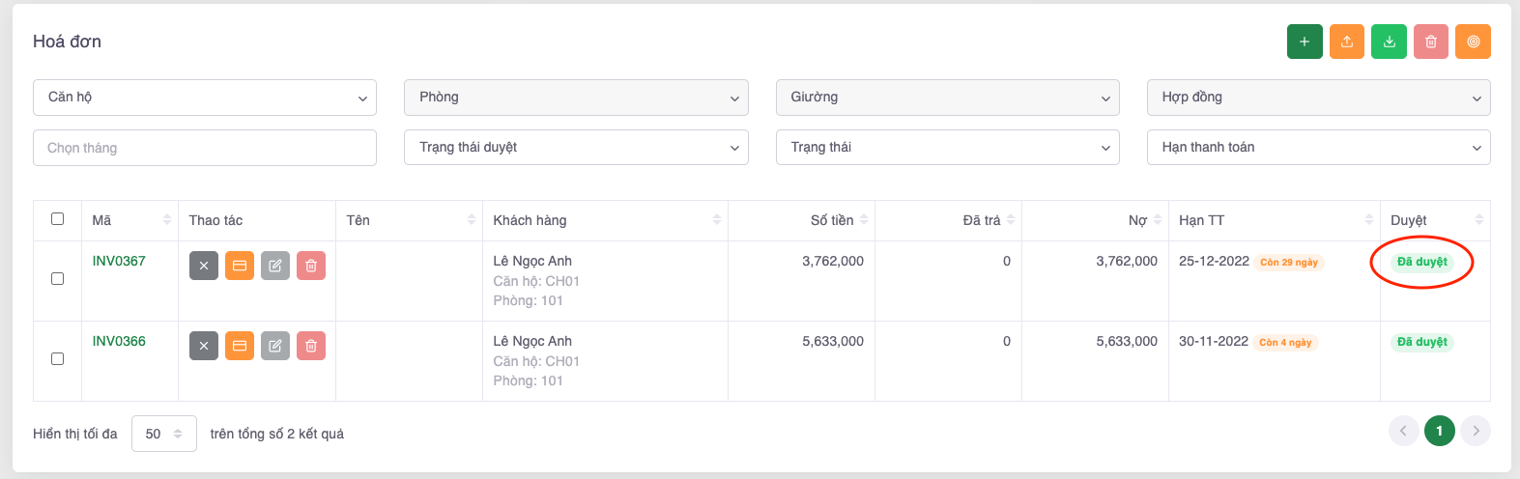Sort table by Số tiền column header
This screenshot has width=1520, height=479.
click(x=832, y=220)
